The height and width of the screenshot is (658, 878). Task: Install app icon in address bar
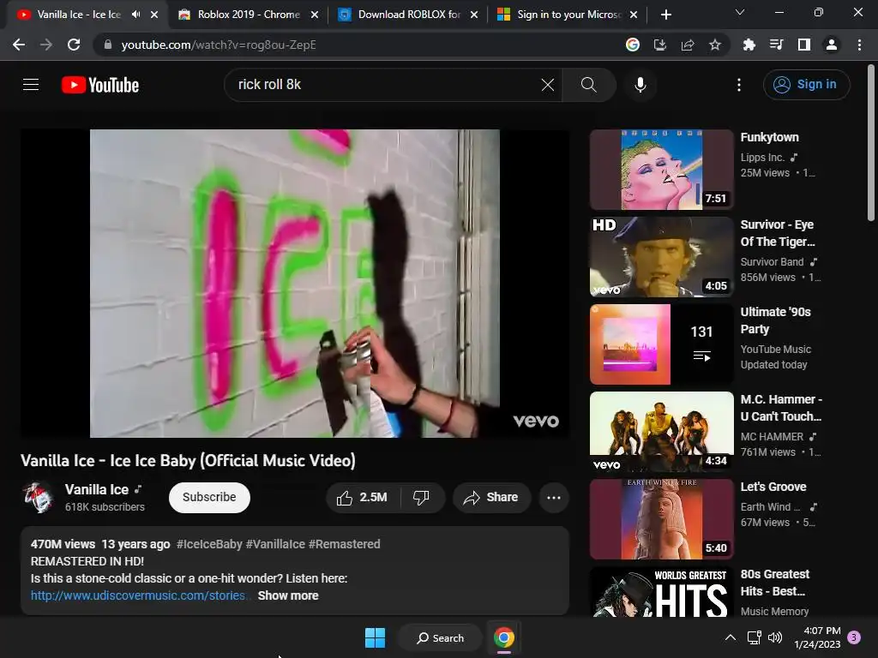pos(660,45)
